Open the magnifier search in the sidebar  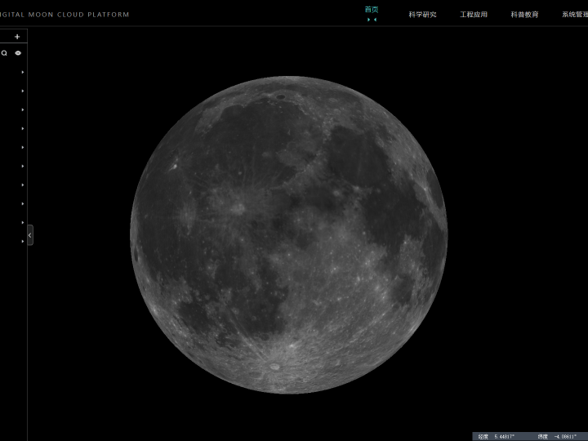[x=4, y=53]
